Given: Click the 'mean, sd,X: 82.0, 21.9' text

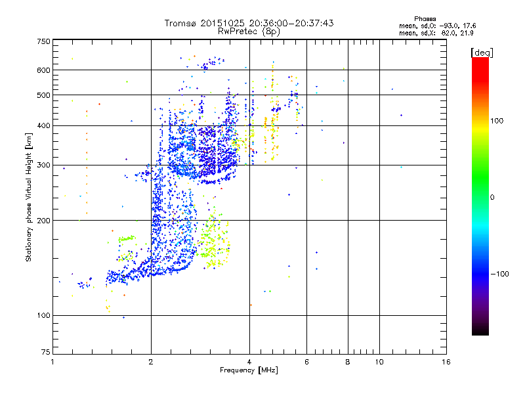Looking at the screenshot, I should (x=436, y=33).
